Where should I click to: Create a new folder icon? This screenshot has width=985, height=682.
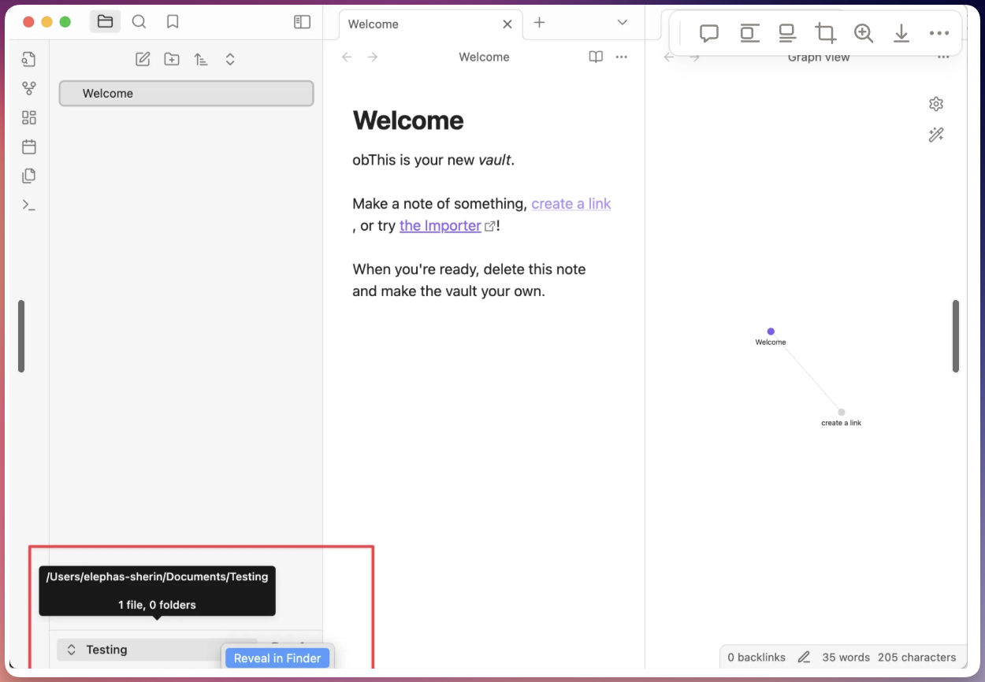click(x=172, y=59)
